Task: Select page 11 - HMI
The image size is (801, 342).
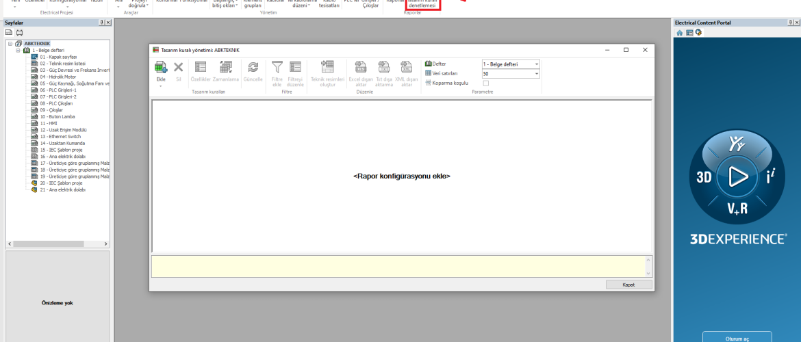Action: (x=49, y=124)
